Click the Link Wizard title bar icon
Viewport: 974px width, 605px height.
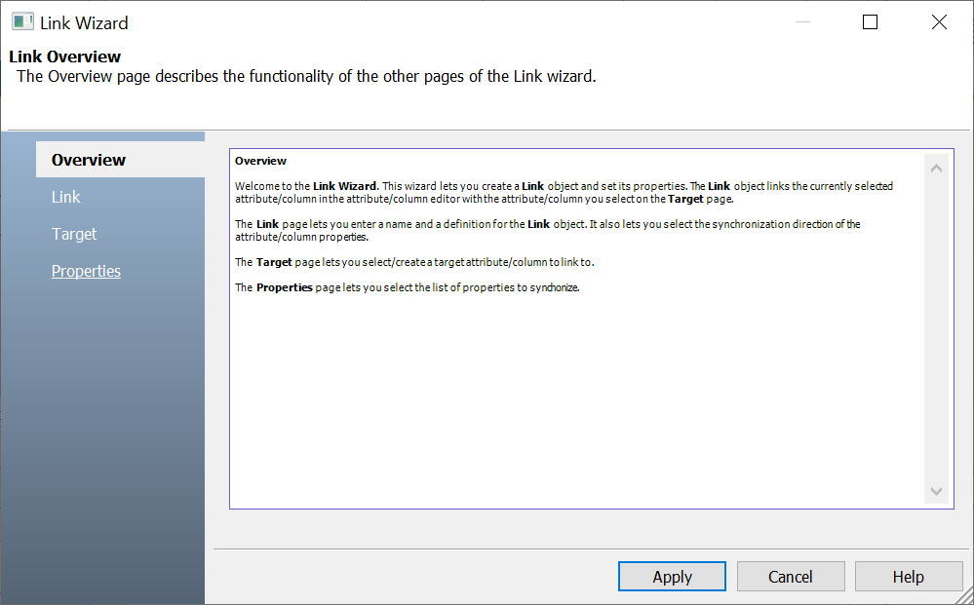point(22,21)
